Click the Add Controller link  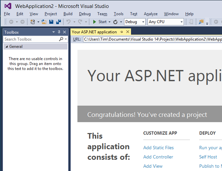(x=158, y=157)
